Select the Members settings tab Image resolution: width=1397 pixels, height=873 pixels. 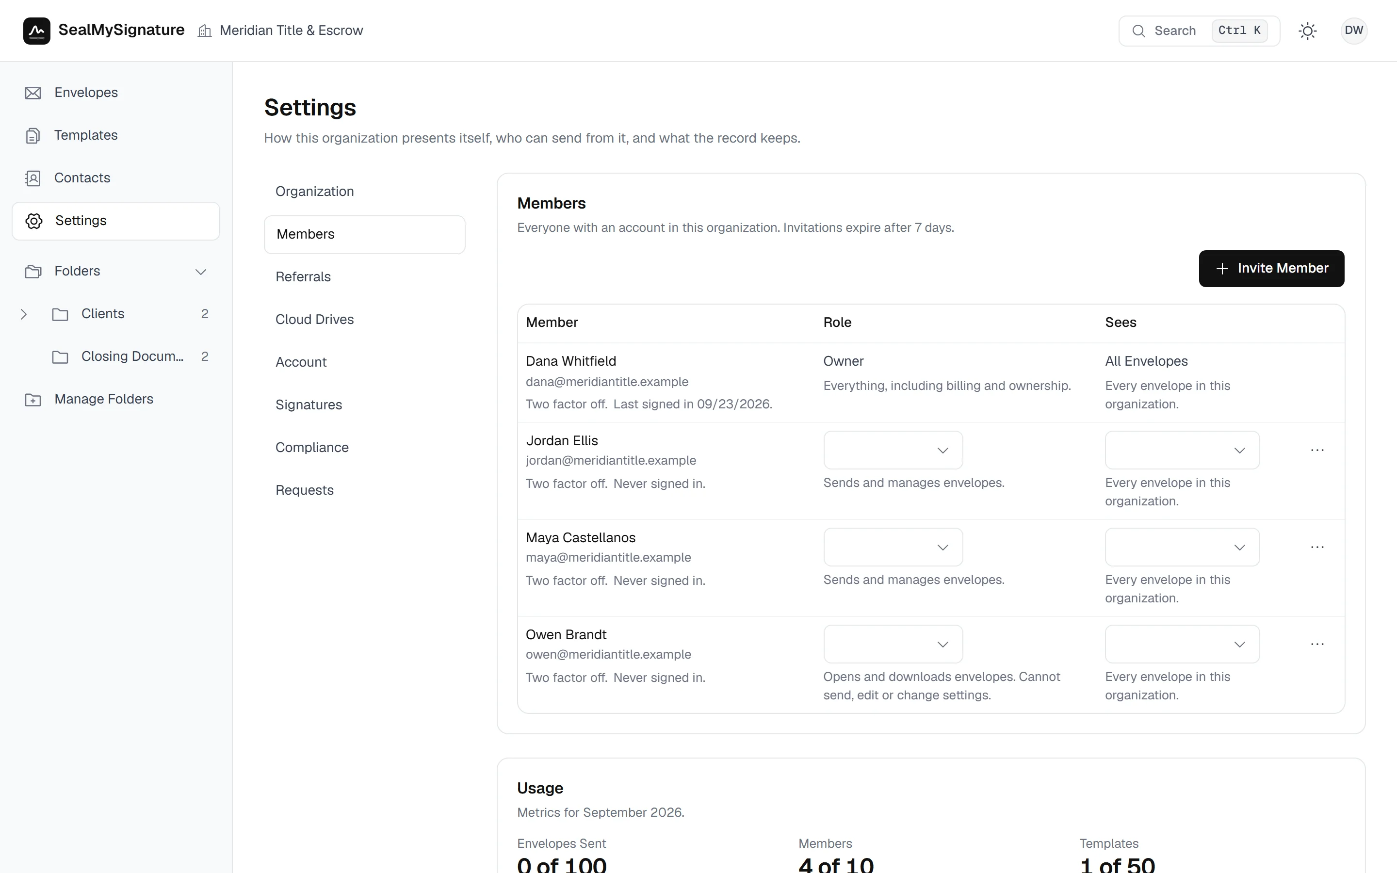pos(364,234)
